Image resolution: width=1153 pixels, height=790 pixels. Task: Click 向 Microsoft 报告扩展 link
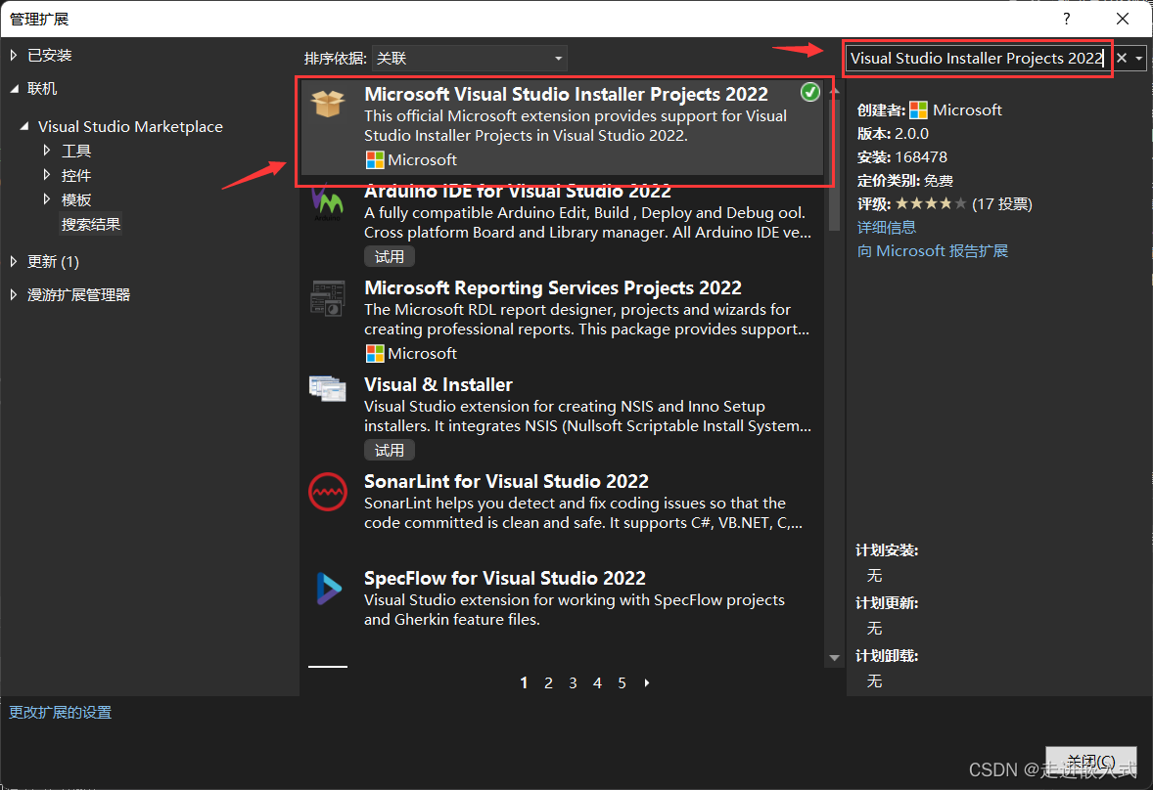coord(933,251)
